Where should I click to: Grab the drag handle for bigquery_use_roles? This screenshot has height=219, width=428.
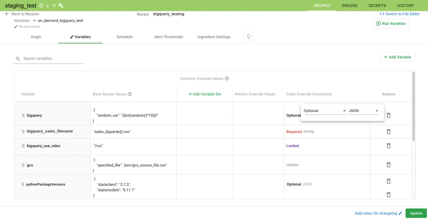pos(23,146)
